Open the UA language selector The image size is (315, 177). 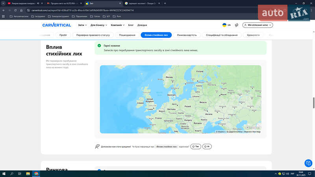(x=226, y=25)
